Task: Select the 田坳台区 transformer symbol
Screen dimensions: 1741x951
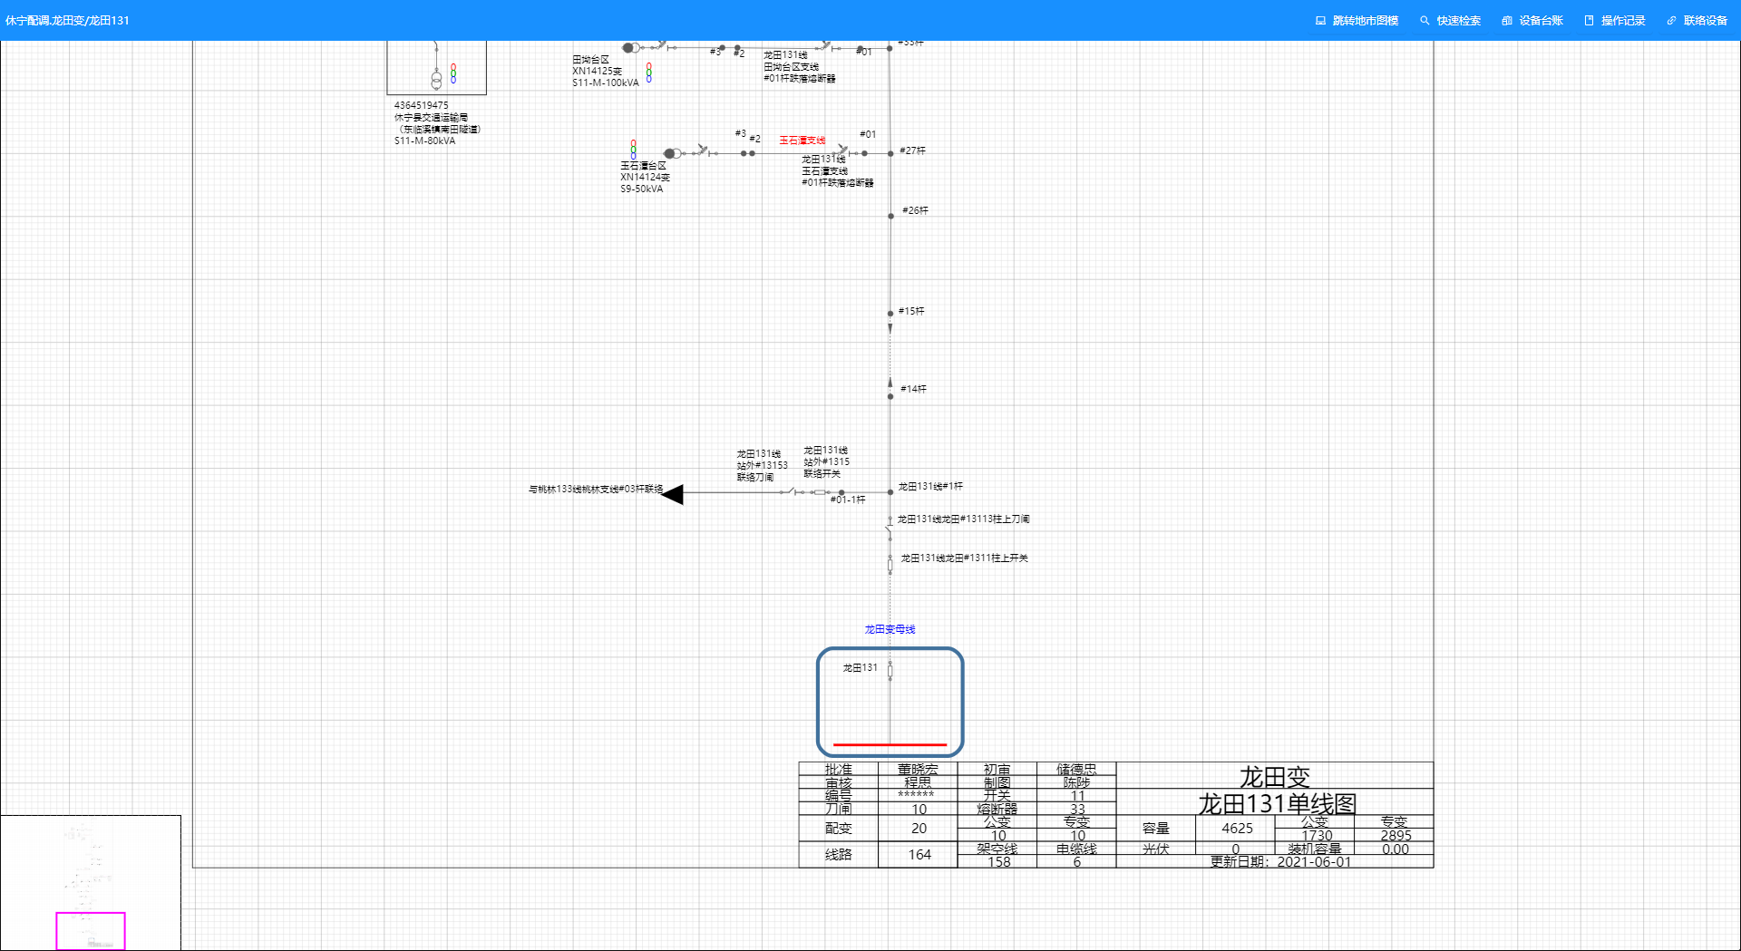Action: pyautogui.click(x=630, y=47)
